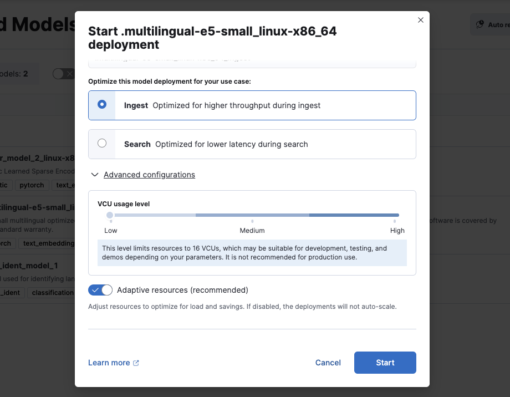Cancel the deployment dialog

point(328,362)
